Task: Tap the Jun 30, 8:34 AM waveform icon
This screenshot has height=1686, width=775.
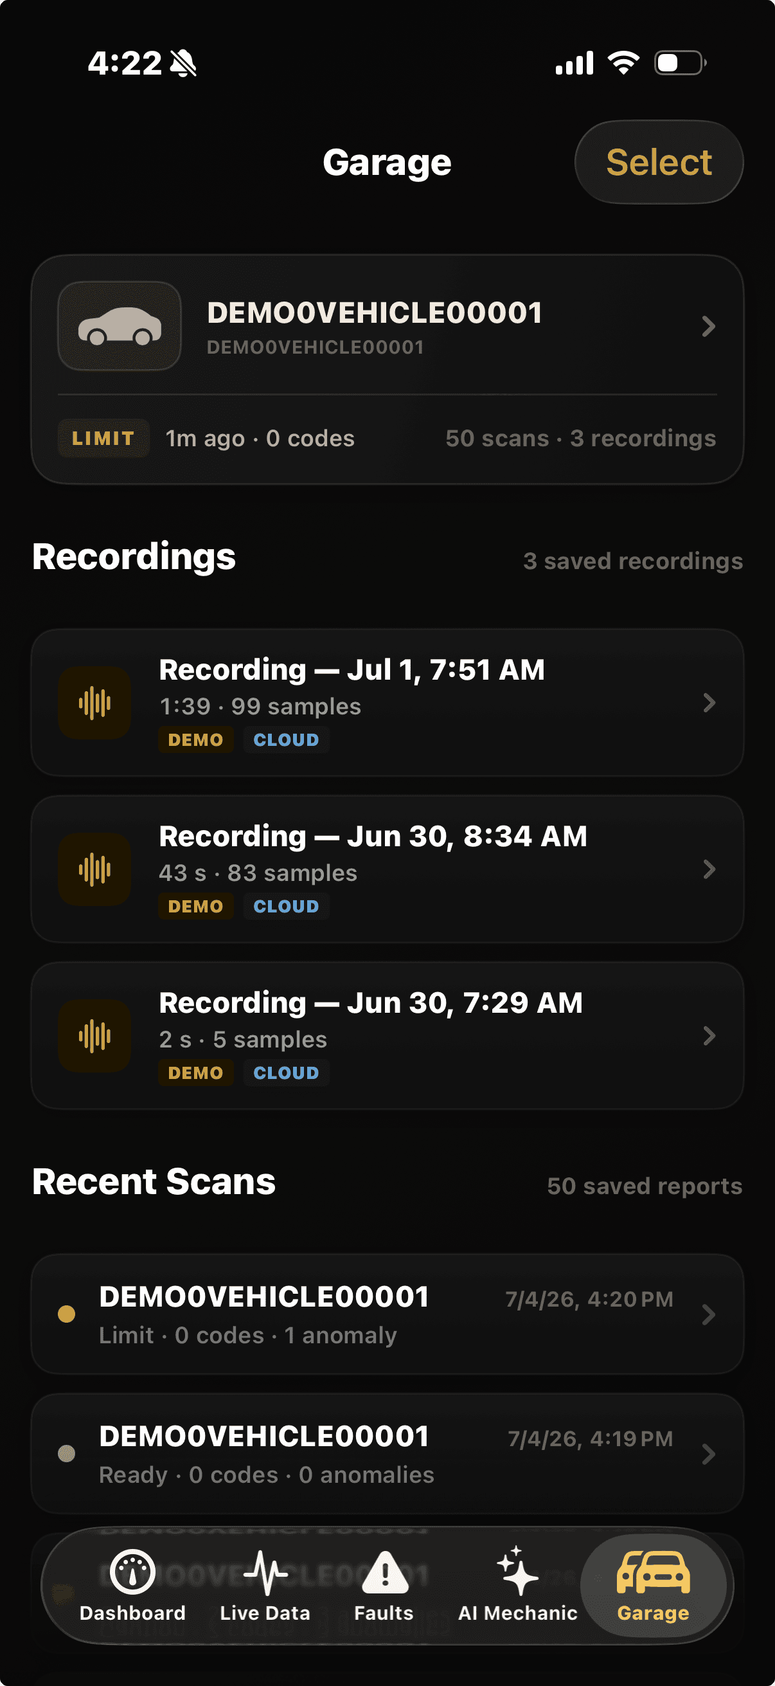Action: click(95, 869)
